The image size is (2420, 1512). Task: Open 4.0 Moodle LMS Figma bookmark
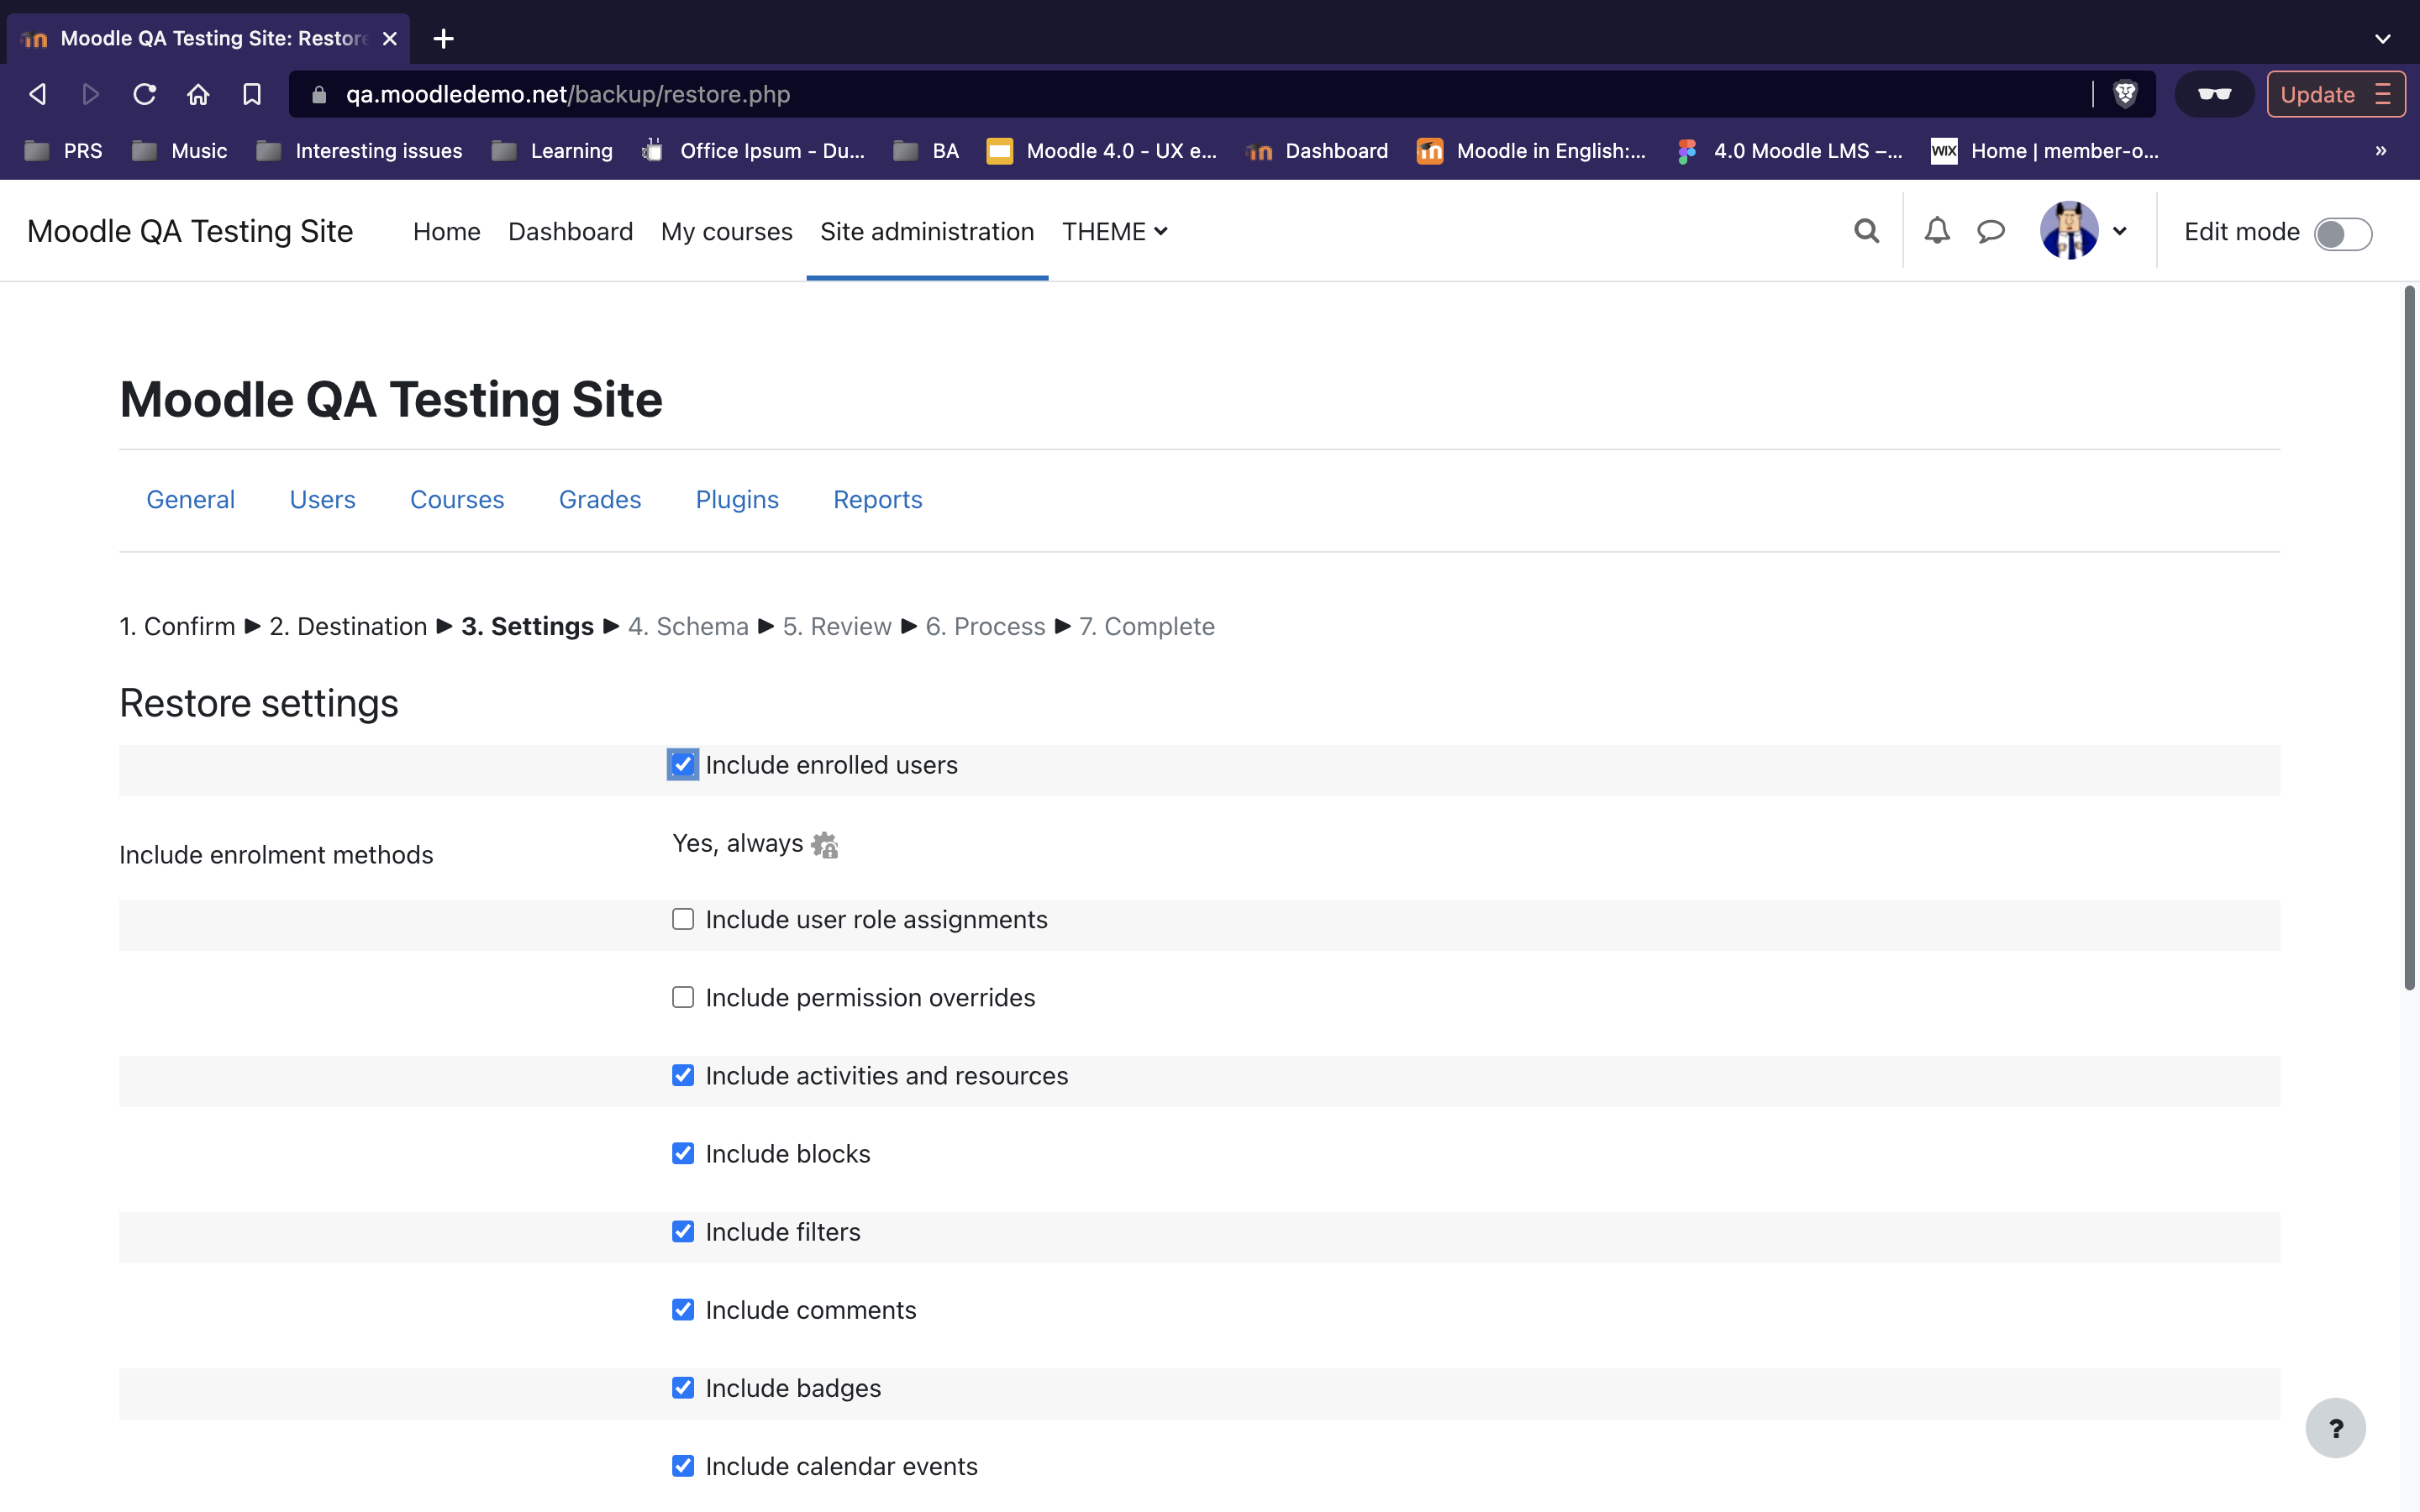click(1789, 151)
